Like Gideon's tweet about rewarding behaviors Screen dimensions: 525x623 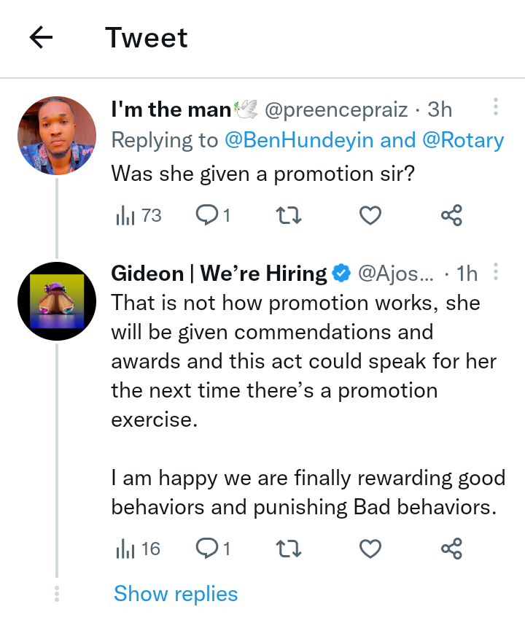click(x=371, y=549)
